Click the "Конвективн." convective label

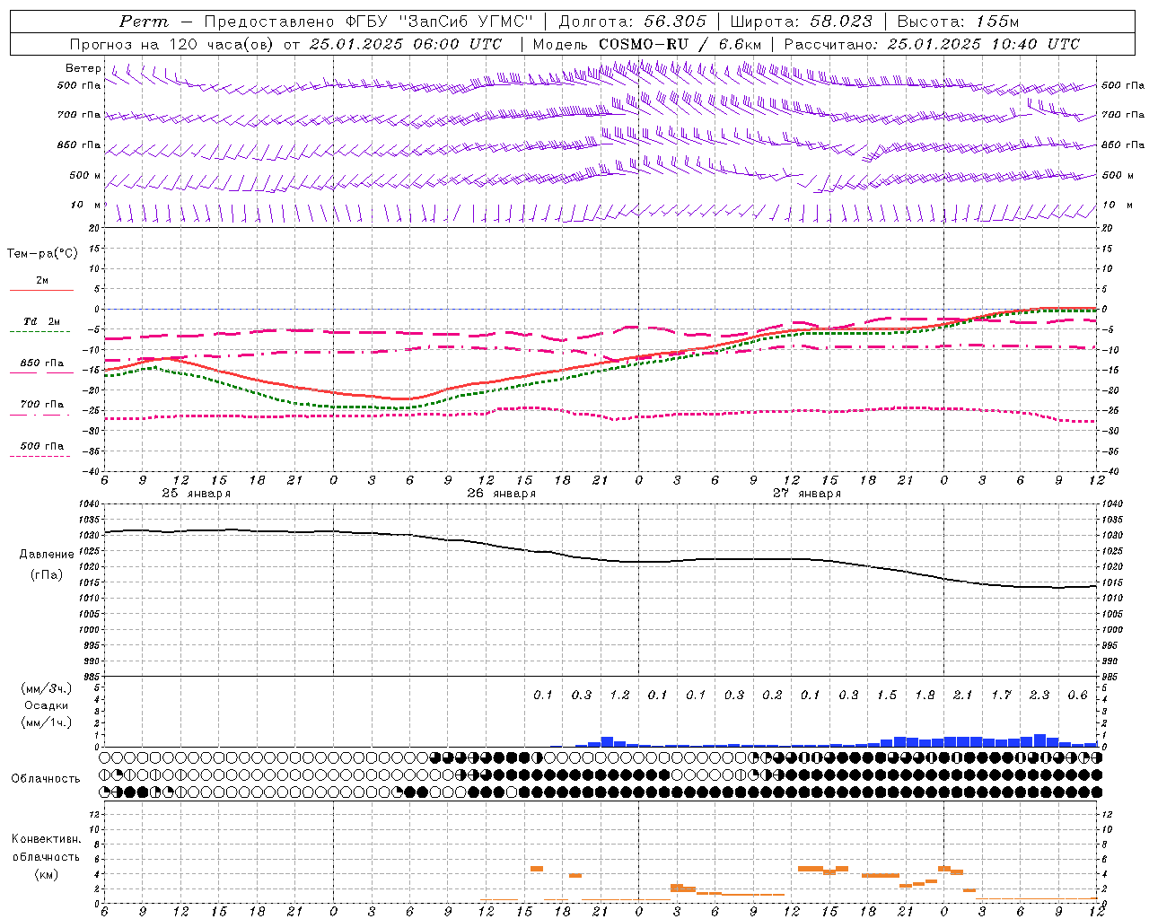46,839
